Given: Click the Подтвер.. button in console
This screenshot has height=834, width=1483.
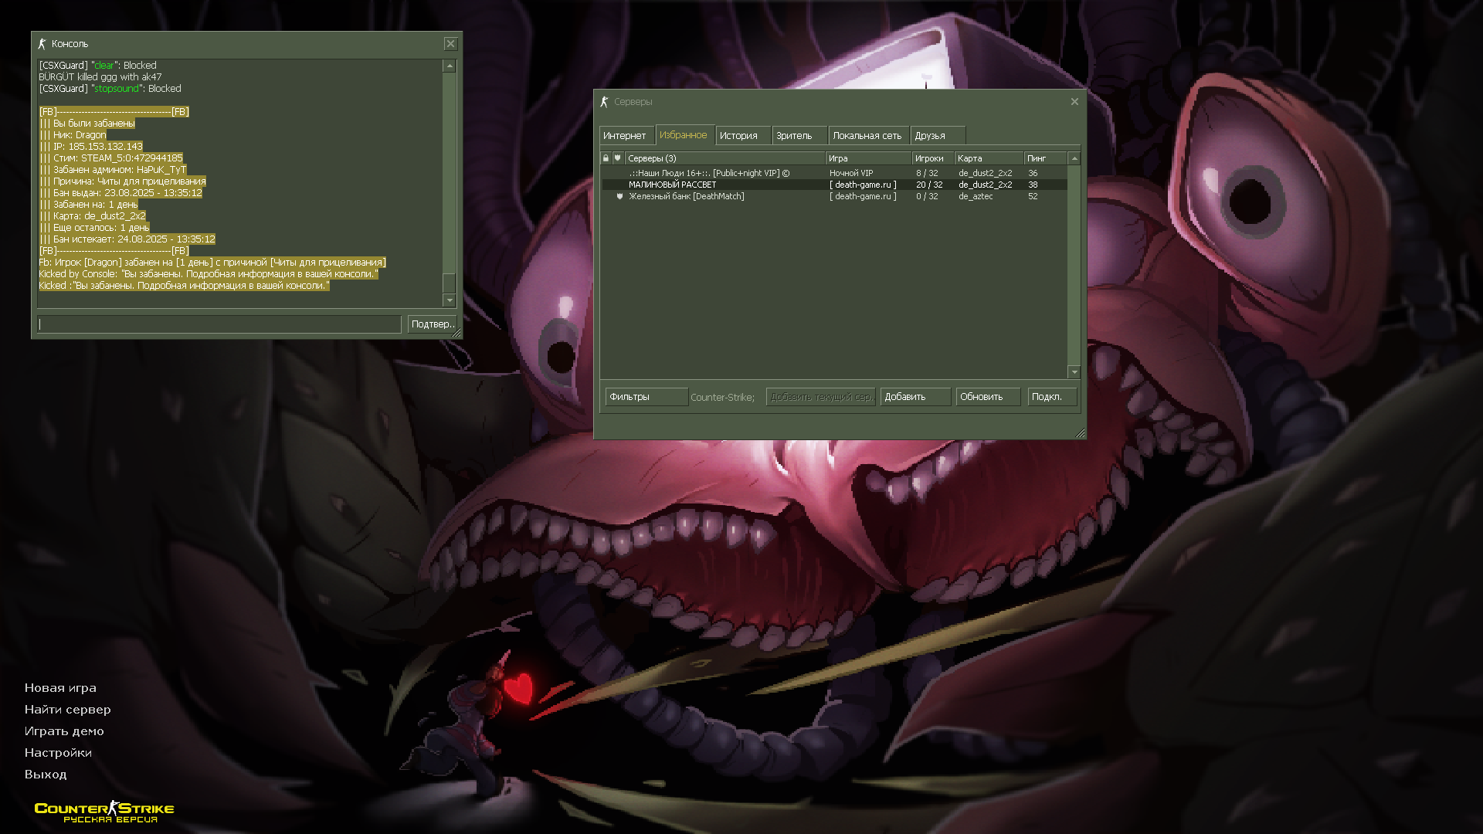Looking at the screenshot, I should [x=432, y=324].
